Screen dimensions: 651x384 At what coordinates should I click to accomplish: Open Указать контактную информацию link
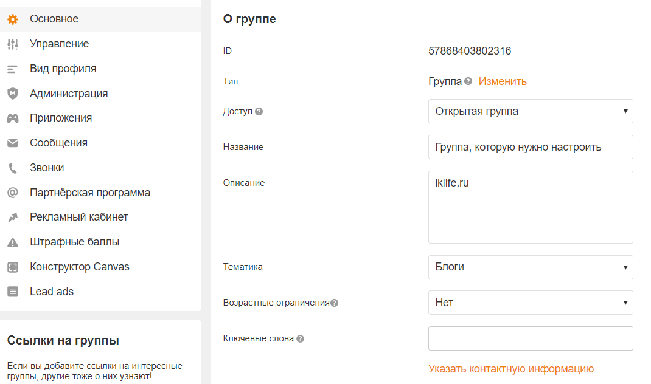(x=510, y=369)
